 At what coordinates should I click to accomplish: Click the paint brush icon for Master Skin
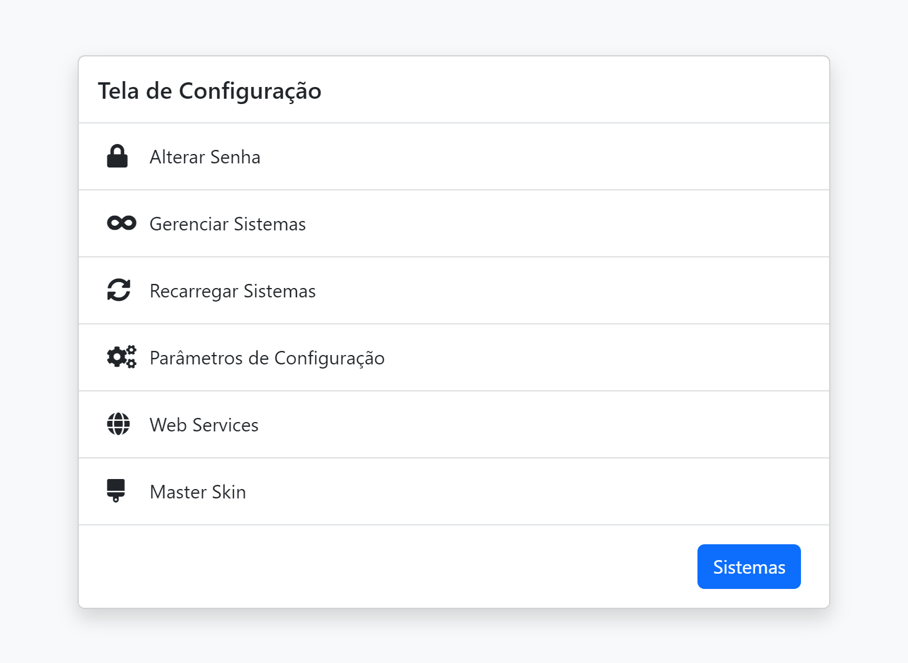click(116, 491)
